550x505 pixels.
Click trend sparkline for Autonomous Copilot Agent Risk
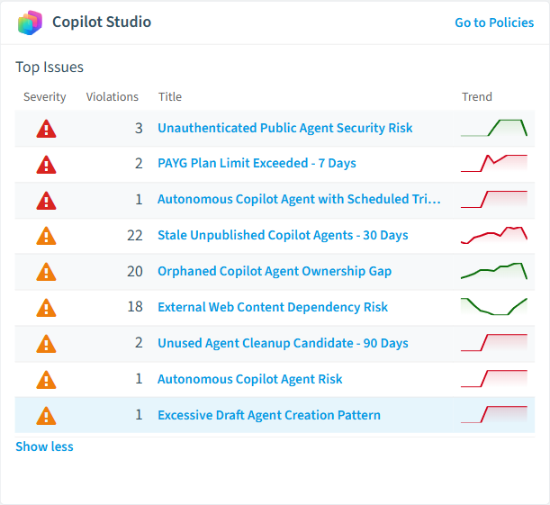[x=494, y=379]
